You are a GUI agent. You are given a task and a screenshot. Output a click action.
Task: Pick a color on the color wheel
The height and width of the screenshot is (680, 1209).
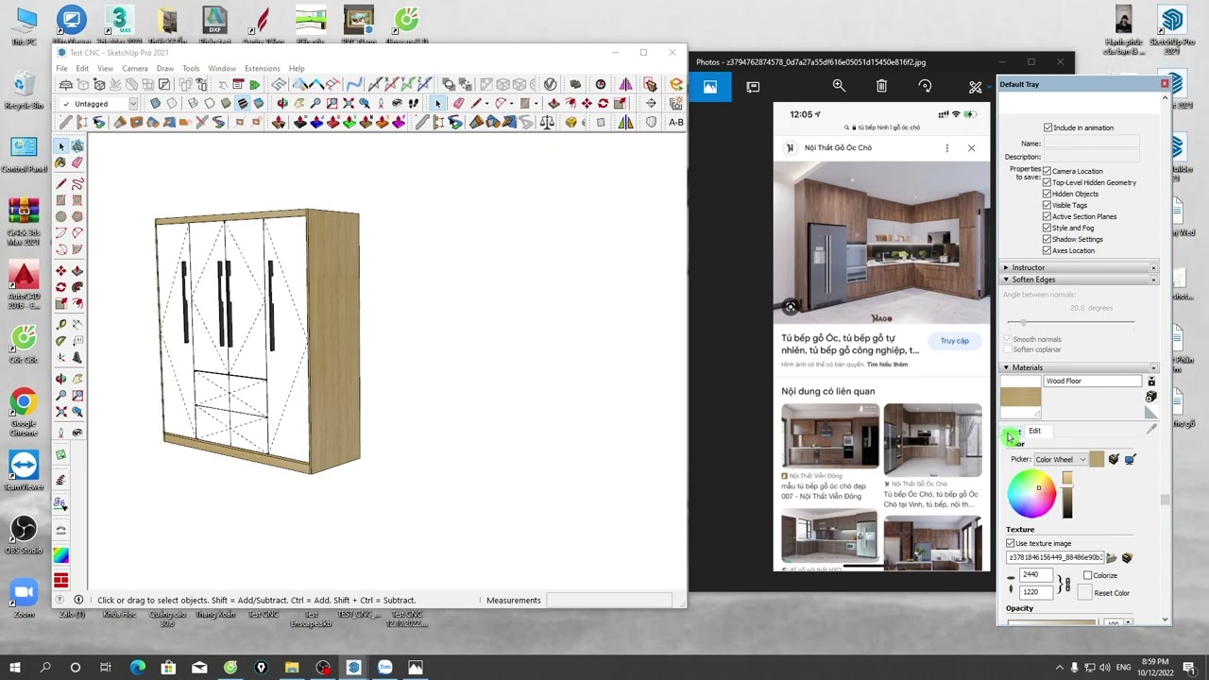pyautogui.click(x=1031, y=492)
